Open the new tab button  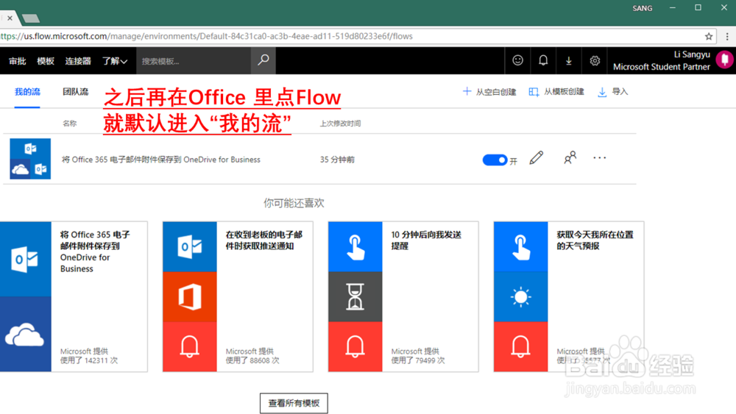coord(30,18)
